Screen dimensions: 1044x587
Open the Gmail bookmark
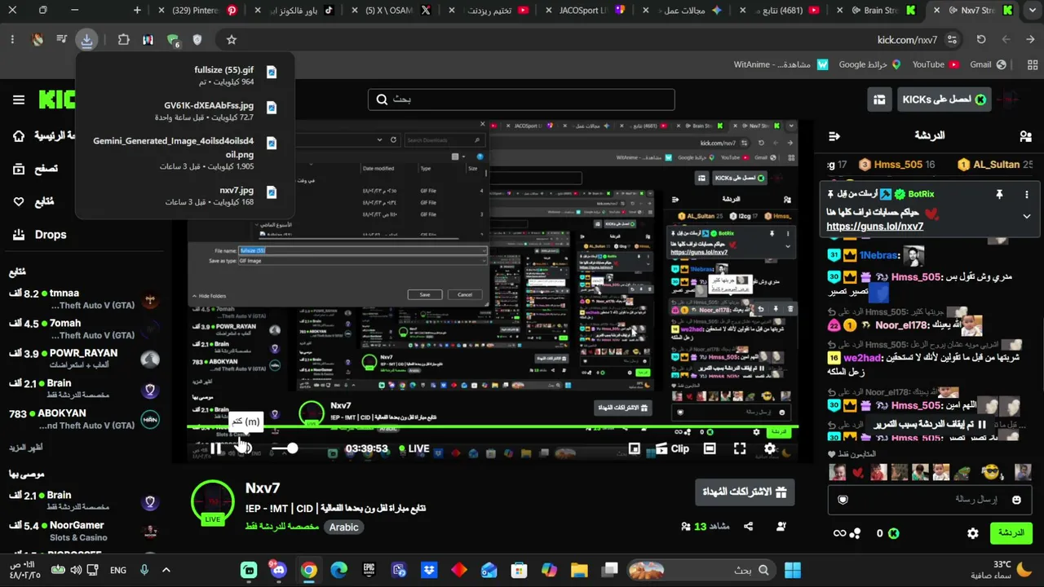(x=989, y=64)
